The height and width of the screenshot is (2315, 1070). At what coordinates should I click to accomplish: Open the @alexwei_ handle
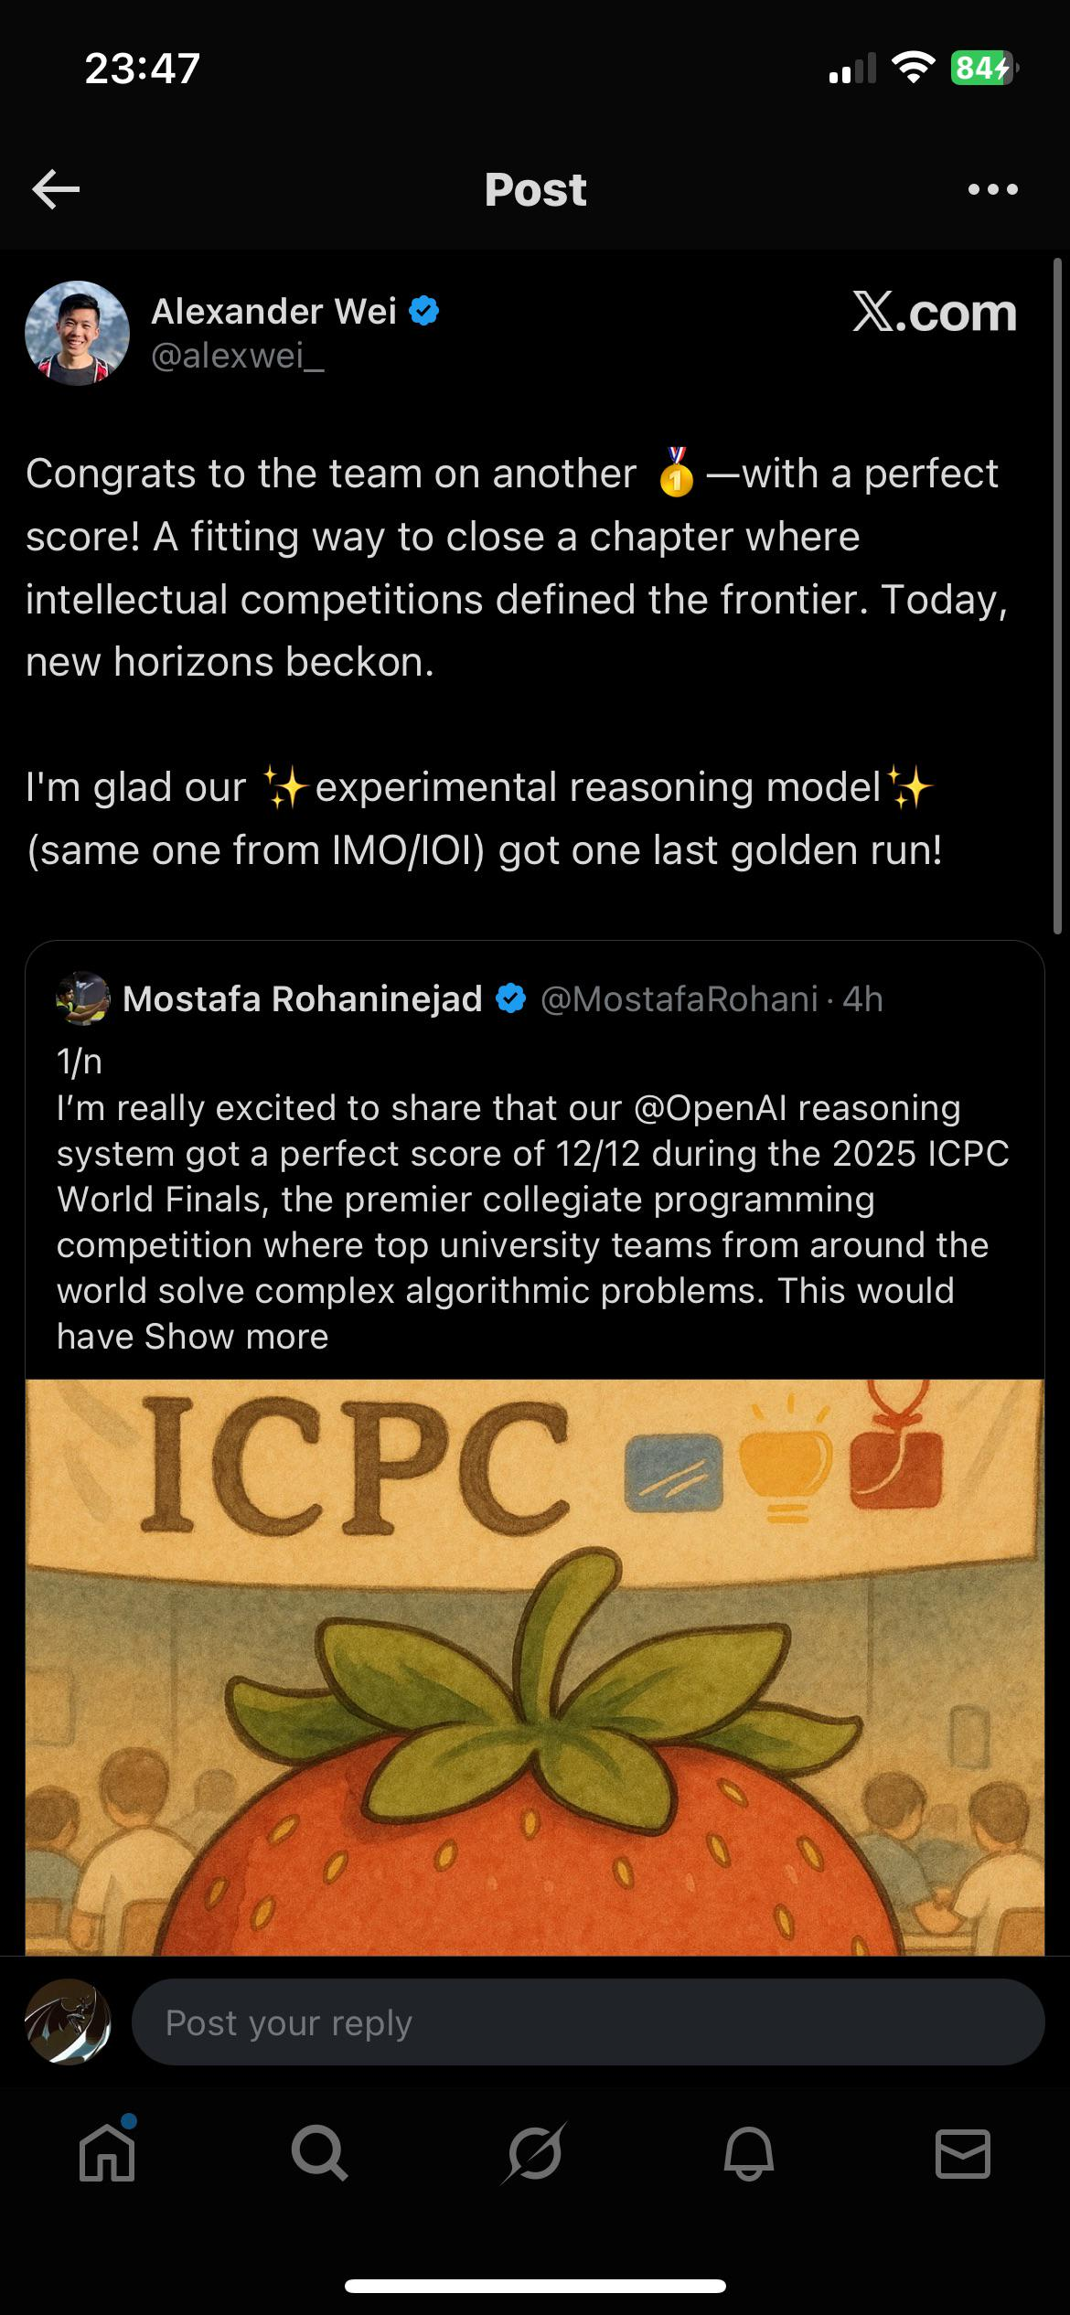[237, 356]
